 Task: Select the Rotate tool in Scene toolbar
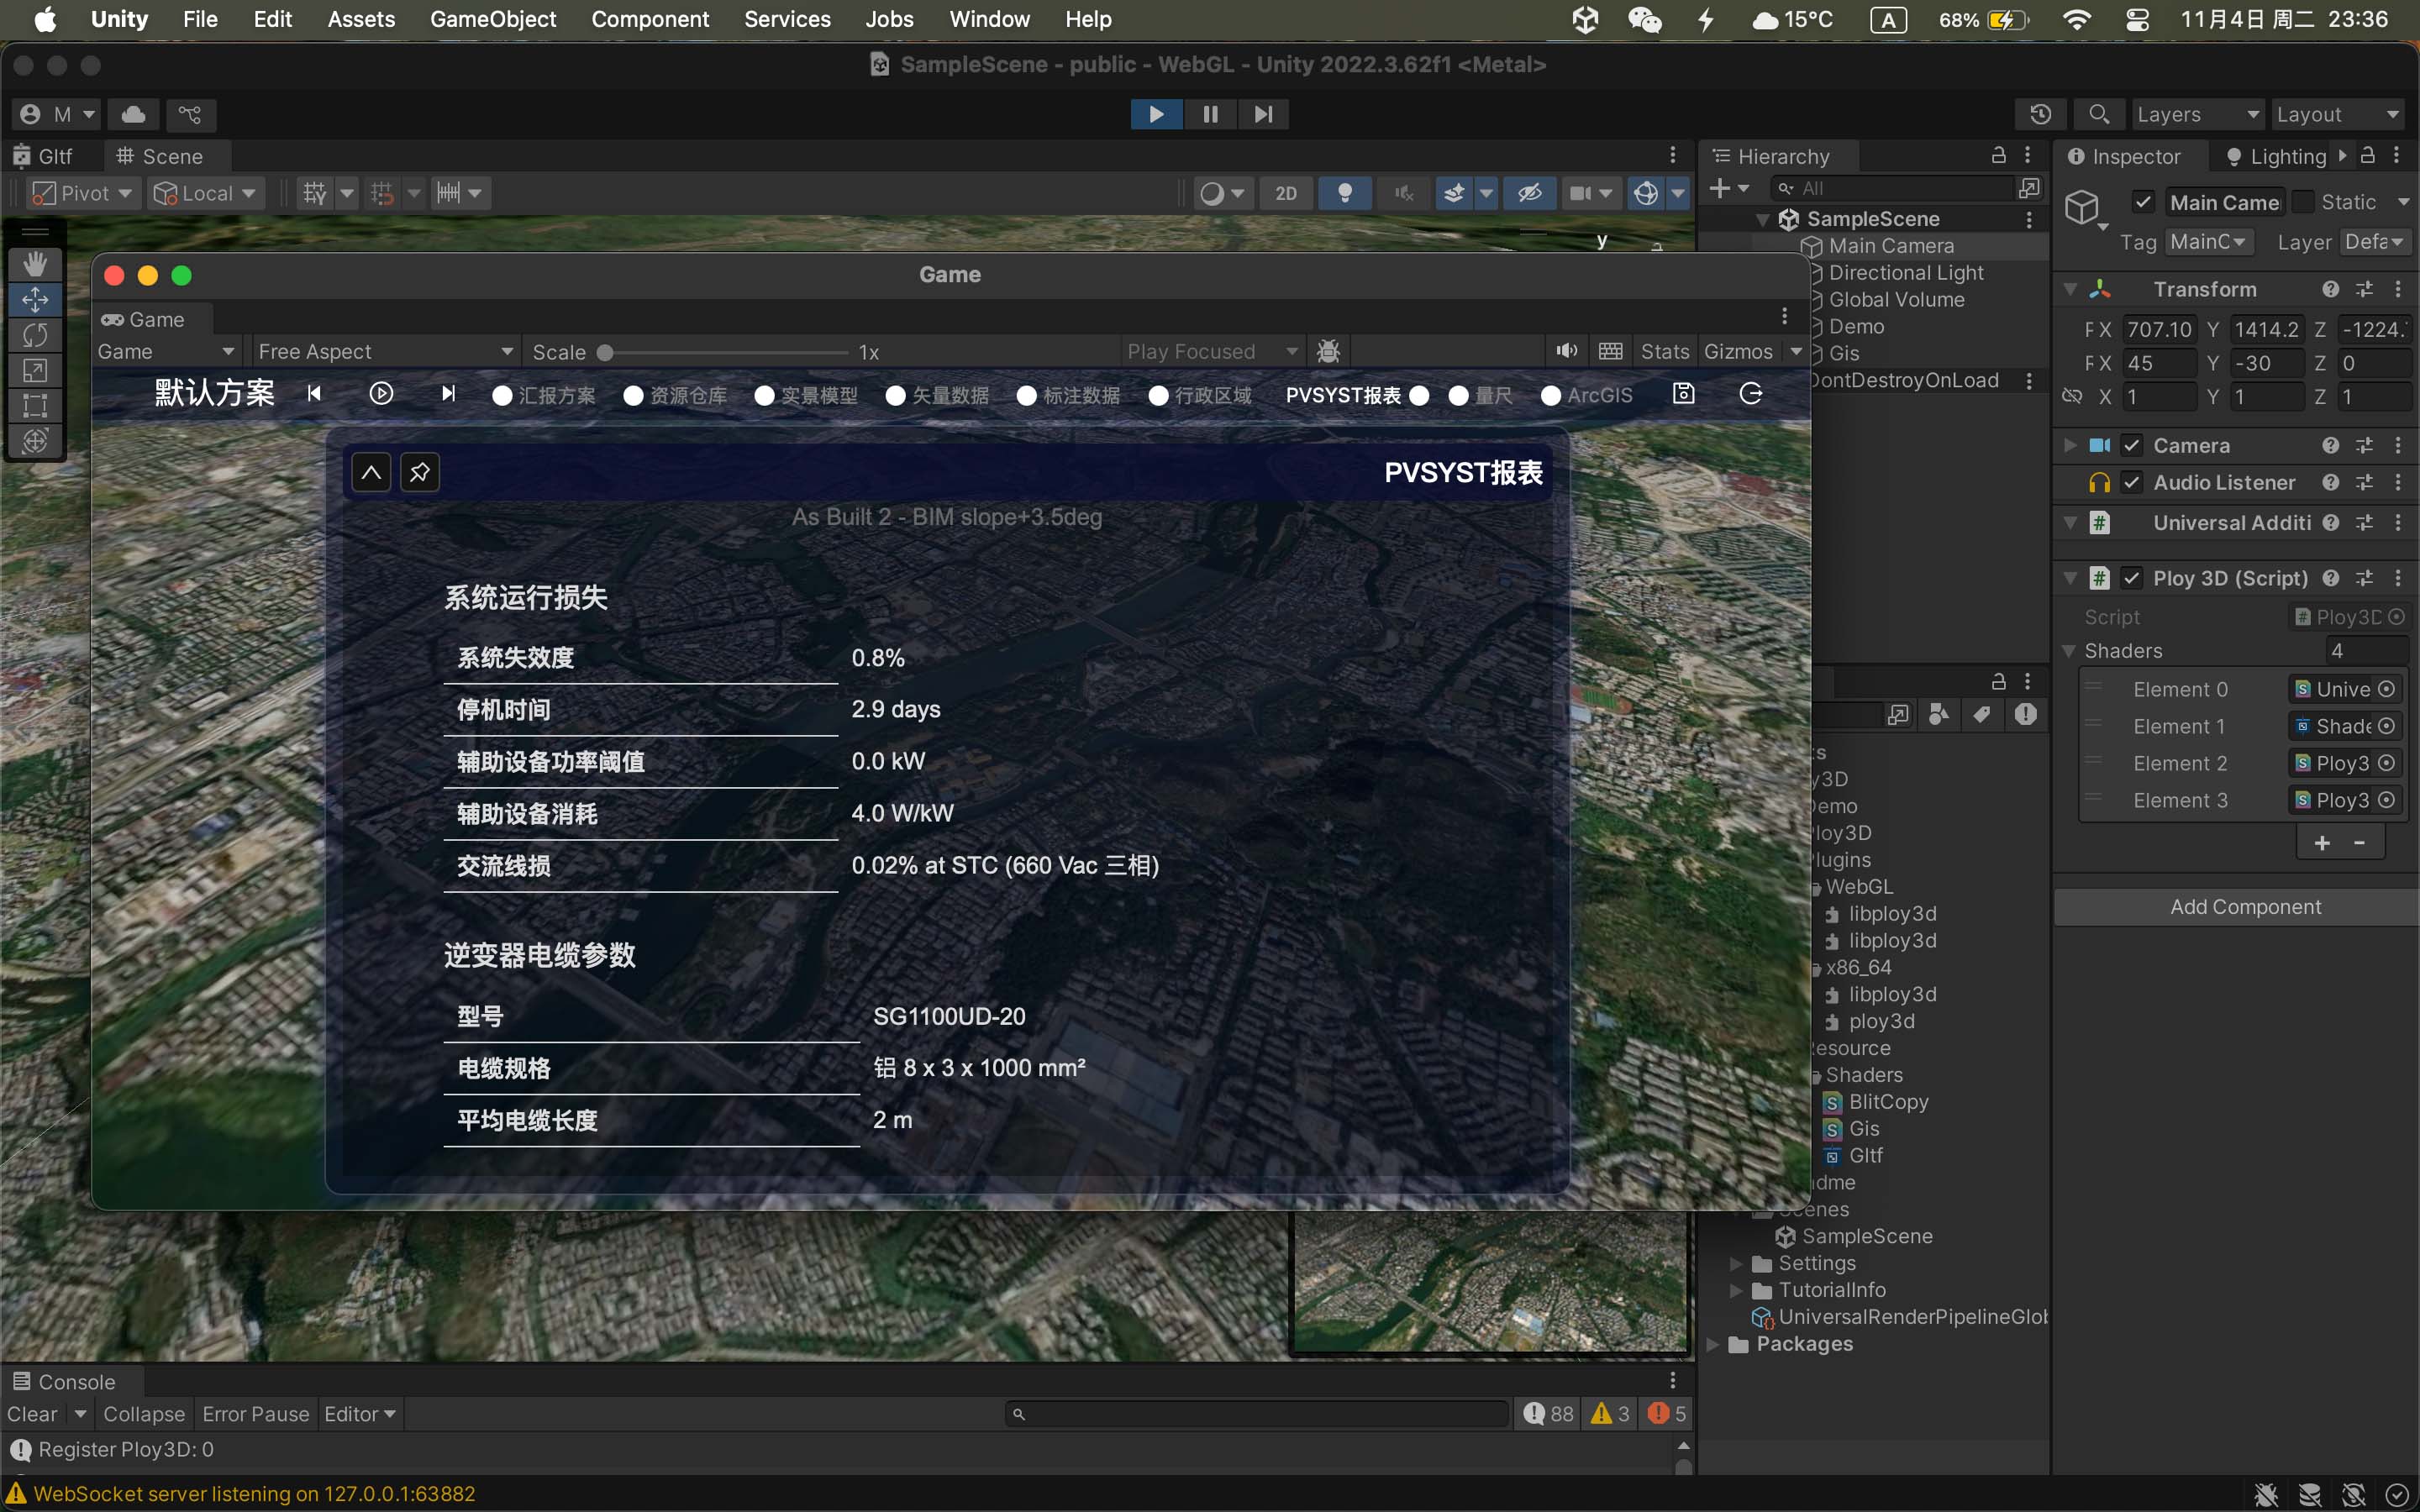(35, 335)
